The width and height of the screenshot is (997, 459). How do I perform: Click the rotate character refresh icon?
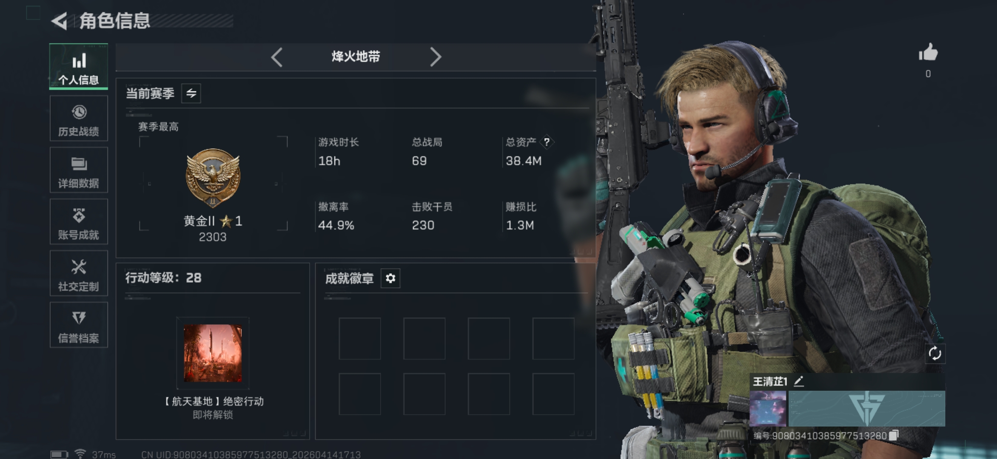(934, 353)
